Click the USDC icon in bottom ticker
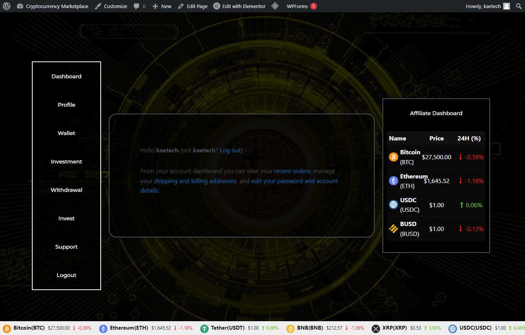 pyautogui.click(x=453, y=328)
